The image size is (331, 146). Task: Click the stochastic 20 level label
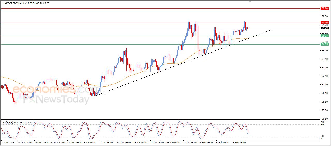(322, 136)
